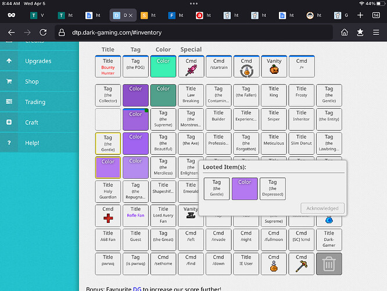Select equipped Vanity pumpkin item
The image size is (387, 291).
274,66
